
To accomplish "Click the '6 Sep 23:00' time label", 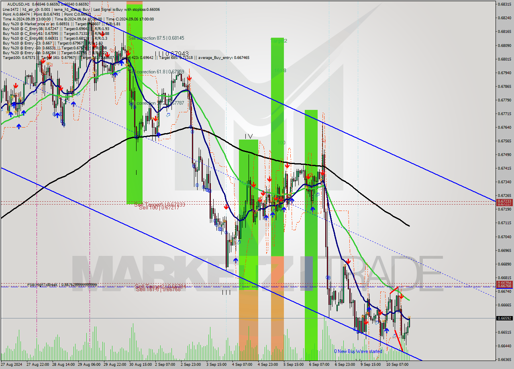I will point(345,365).
